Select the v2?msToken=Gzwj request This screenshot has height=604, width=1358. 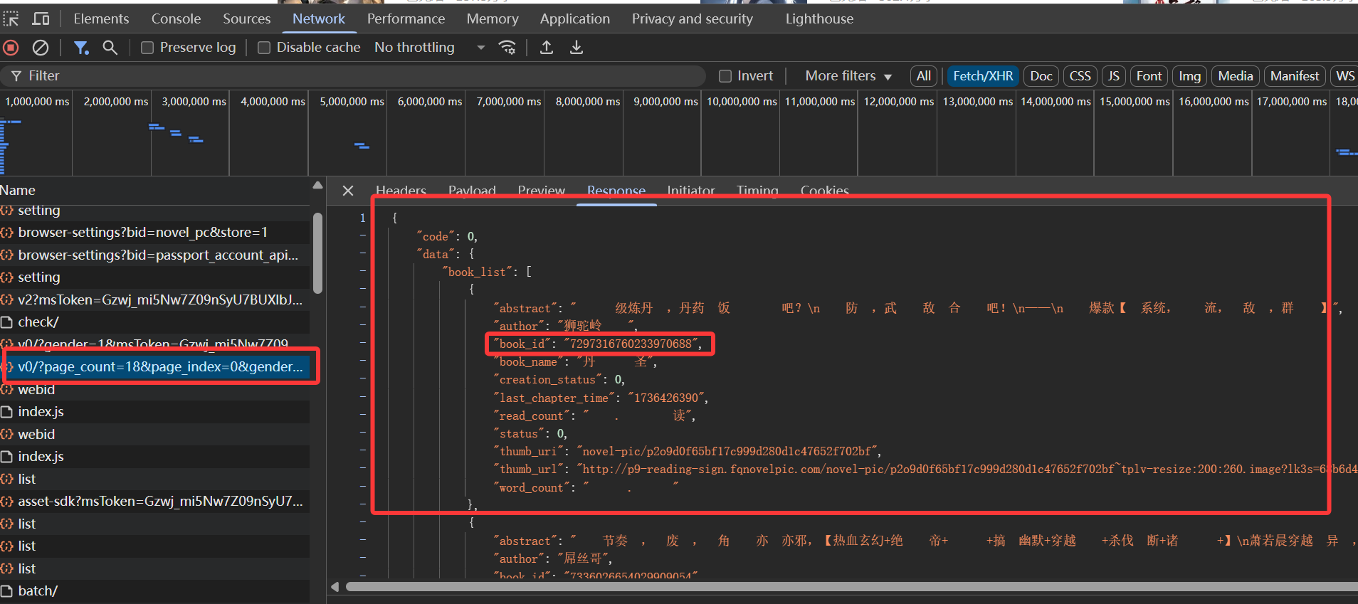(155, 300)
